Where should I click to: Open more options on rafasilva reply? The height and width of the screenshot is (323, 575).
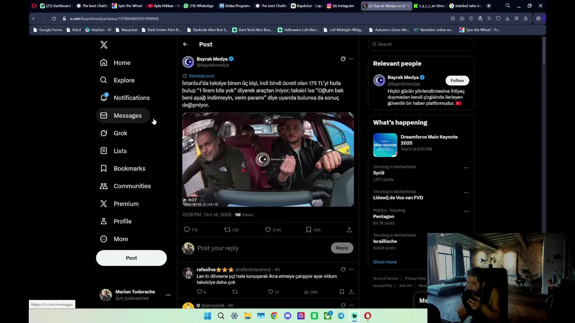351,269
